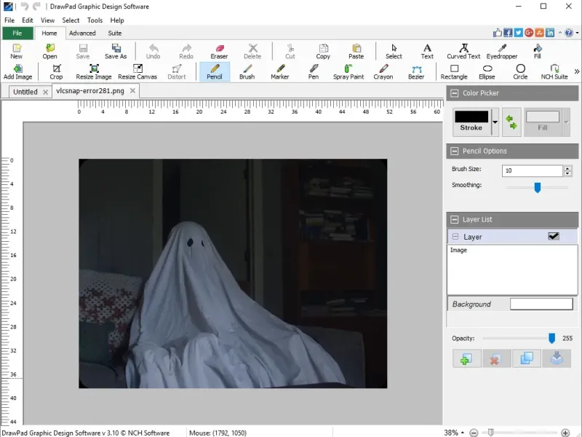Pick the Pen tool
Image resolution: width=582 pixels, height=437 pixels.
(314, 71)
